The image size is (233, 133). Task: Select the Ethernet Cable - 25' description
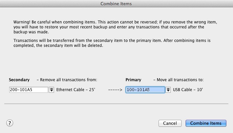(x=75, y=90)
